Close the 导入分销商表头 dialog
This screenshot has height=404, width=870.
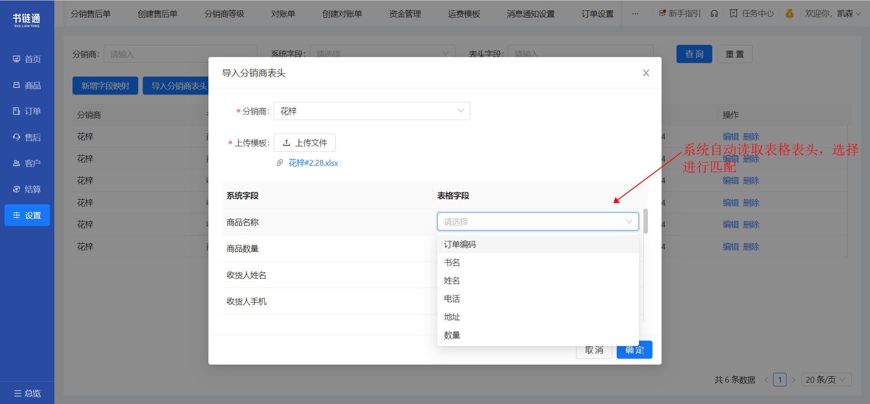coord(646,73)
